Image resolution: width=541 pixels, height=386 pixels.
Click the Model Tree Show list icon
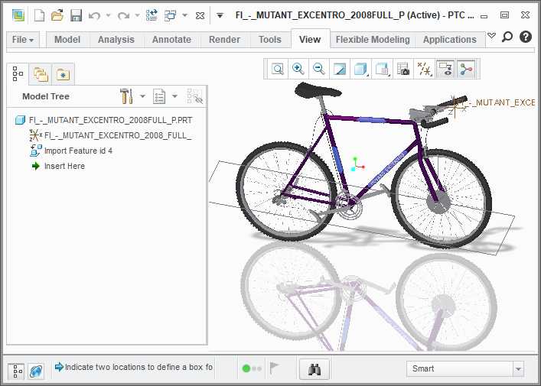point(159,96)
